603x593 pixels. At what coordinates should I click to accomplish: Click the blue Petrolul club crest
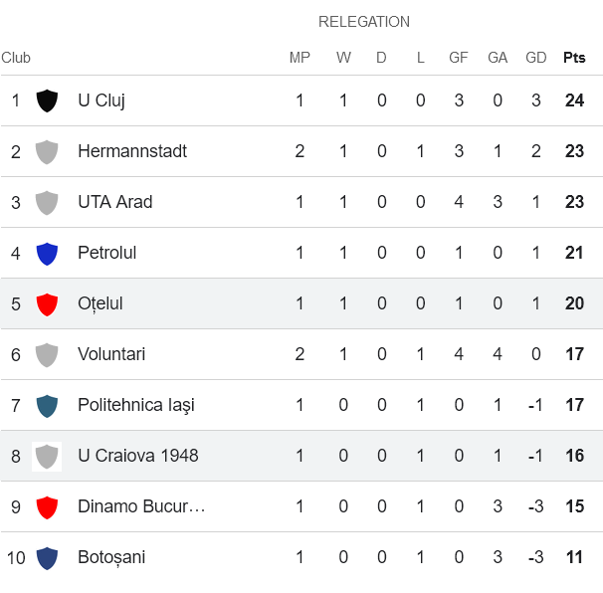pos(47,253)
